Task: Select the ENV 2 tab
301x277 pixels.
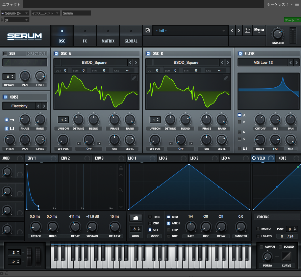Action: point(75,158)
